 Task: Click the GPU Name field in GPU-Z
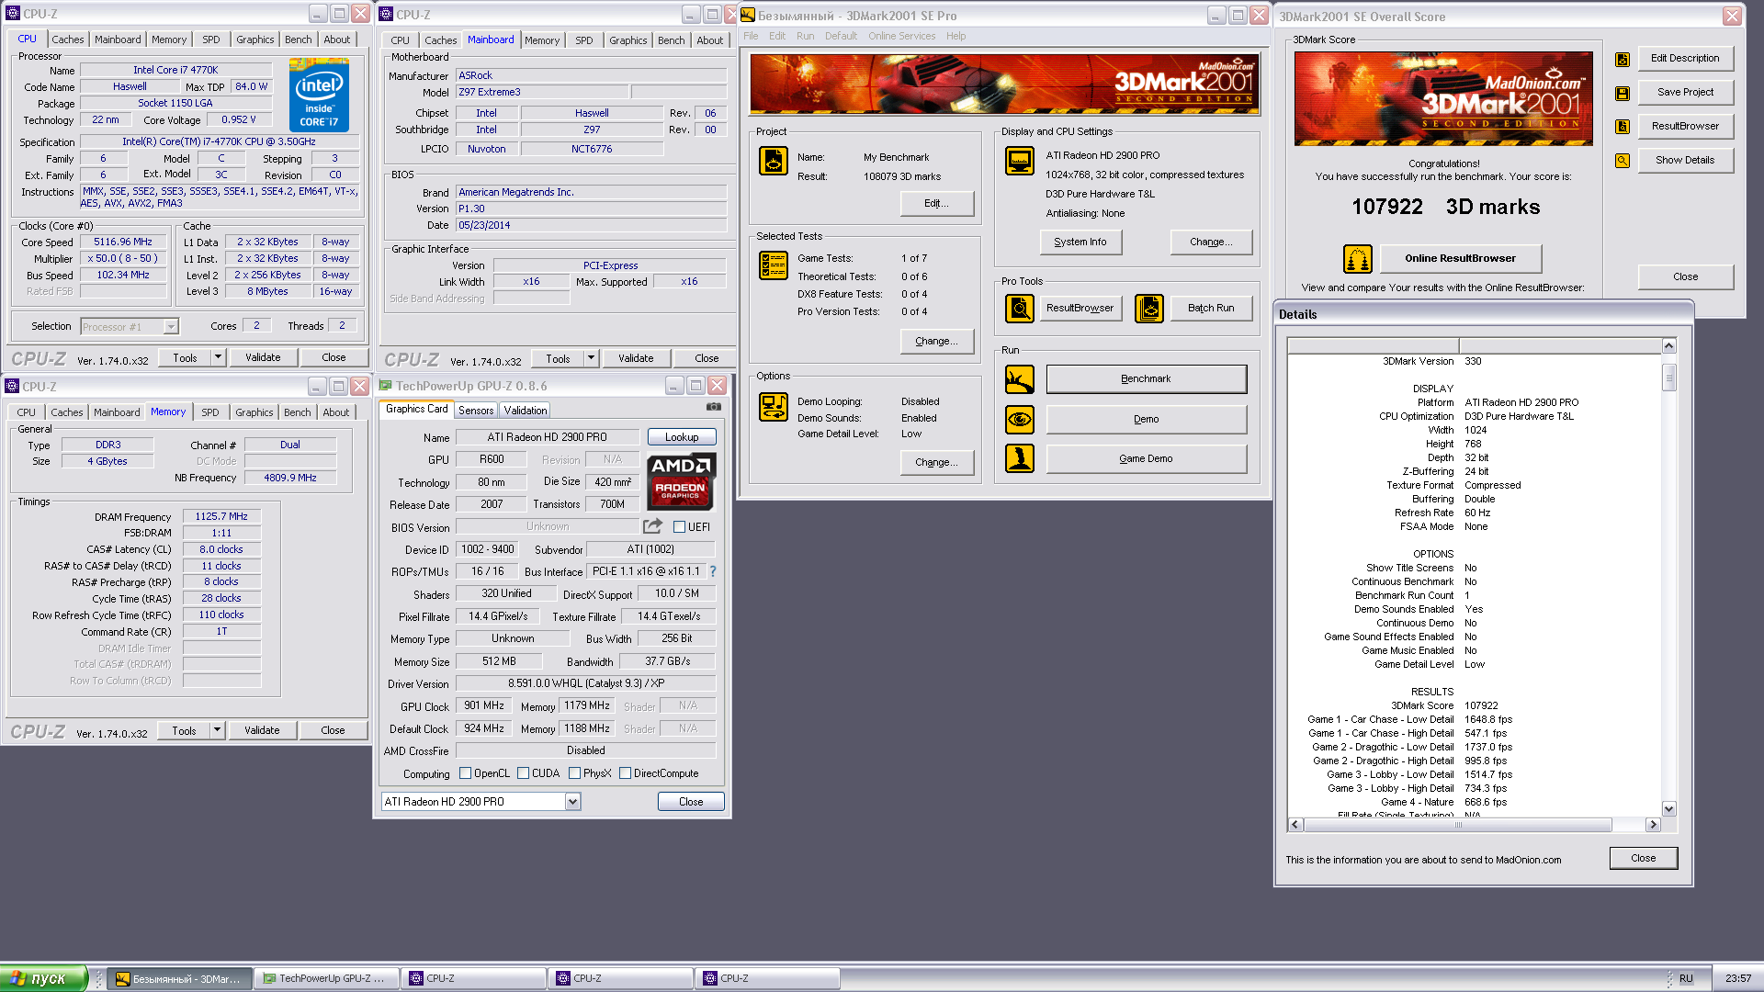click(548, 437)
